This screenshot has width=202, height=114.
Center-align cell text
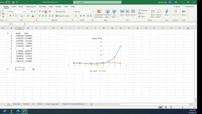tap(43, 16)
